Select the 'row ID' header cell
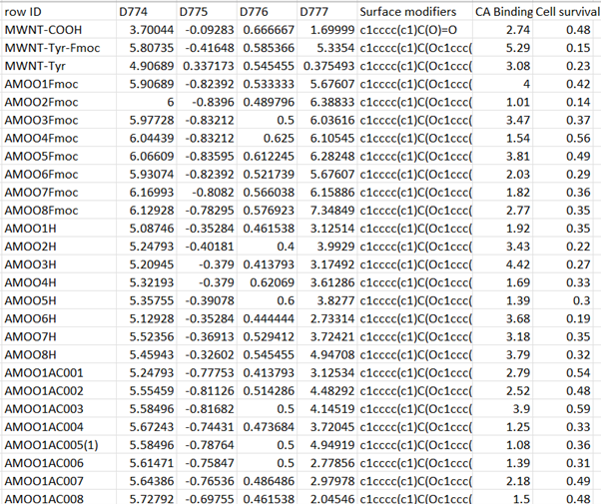601x504 pixels. 59,12
